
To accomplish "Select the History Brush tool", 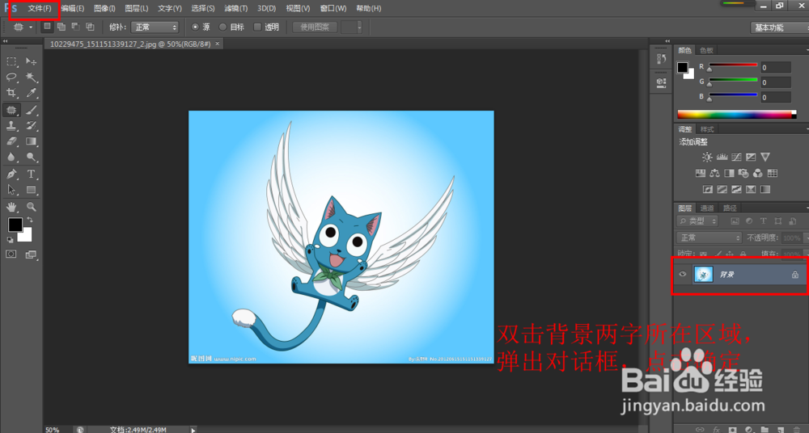I will 31,125.
